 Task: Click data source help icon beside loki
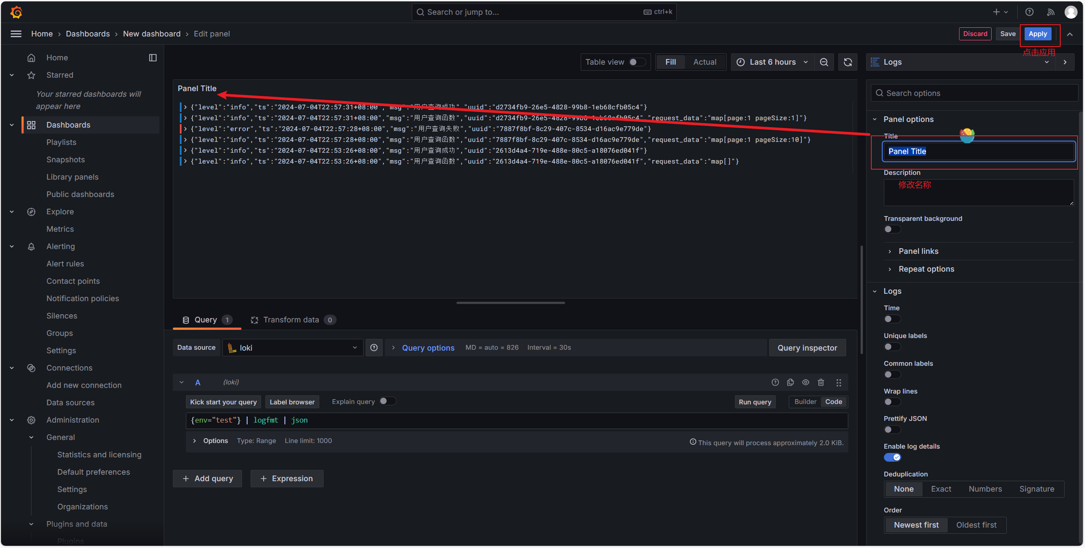point(374,348)
